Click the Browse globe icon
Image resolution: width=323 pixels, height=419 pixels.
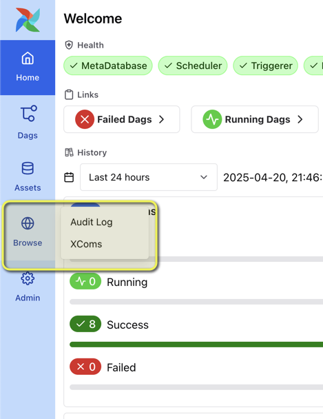pyautogui.click(x=28, y=223)
